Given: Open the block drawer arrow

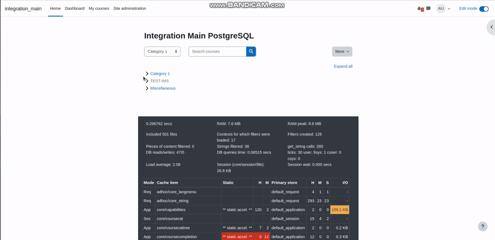Looking at the screenshot, I should tap(491, 27).
